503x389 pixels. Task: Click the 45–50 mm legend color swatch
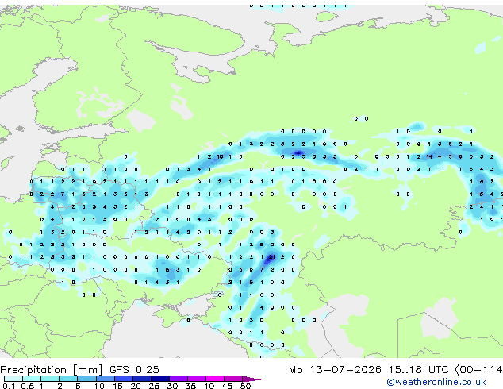tap(233, 379)
